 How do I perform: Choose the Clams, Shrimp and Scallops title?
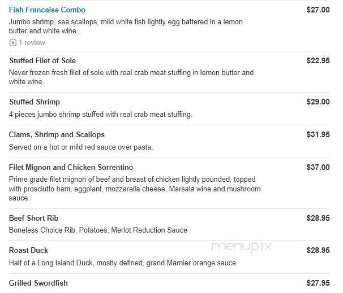tap(57, 134)
